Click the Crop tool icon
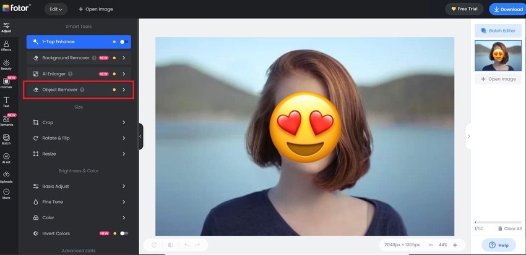The width and height of the screenshot is (526, 255). pos(35,122)
